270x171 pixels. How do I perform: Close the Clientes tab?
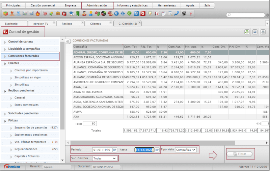pyautogui.click(x=111, y=23)
